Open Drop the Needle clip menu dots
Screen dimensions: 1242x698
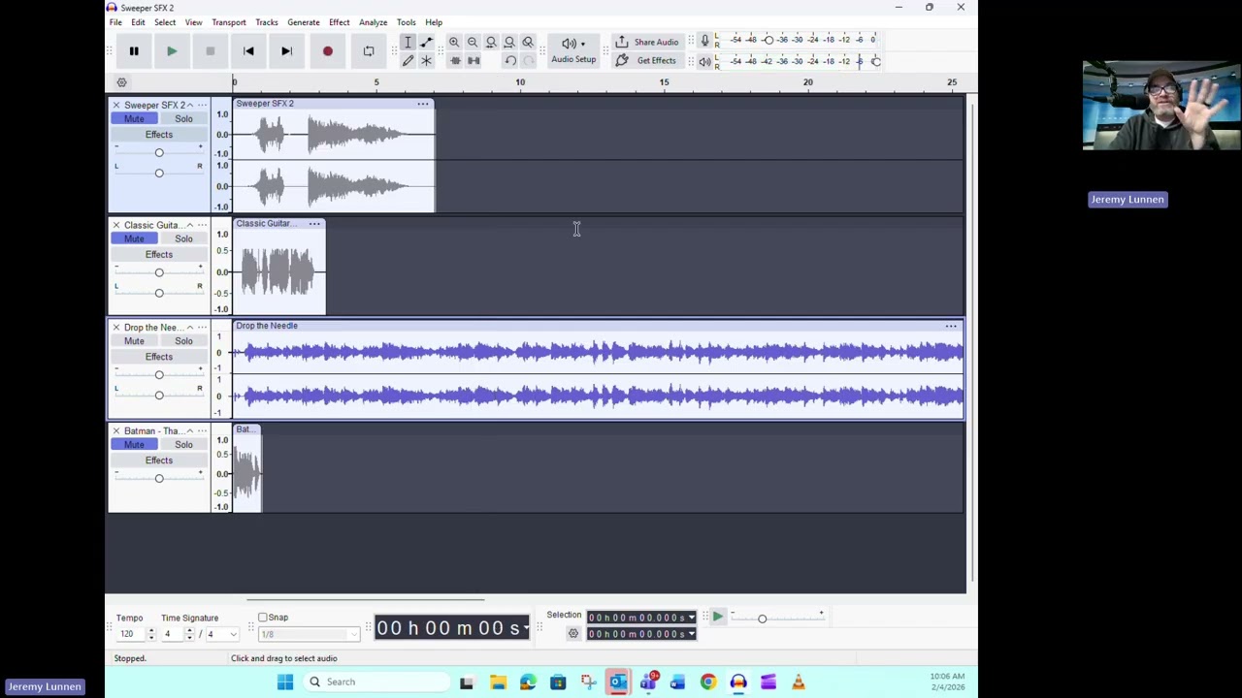[x=951, y=326]
